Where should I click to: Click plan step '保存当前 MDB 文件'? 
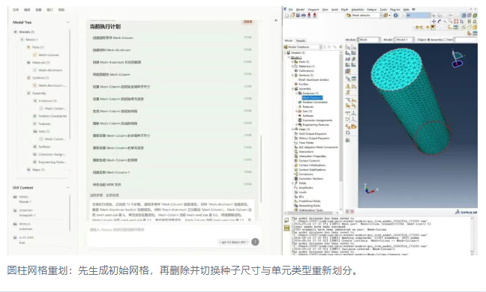(172, 185)
